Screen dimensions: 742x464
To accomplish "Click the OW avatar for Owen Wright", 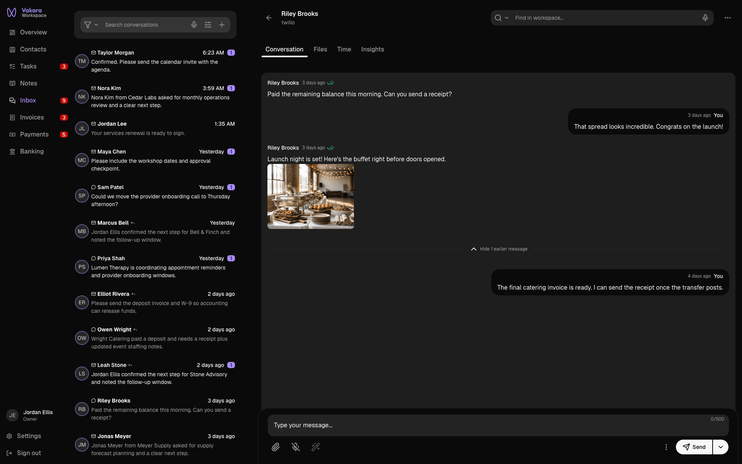I will coord(82,338).
